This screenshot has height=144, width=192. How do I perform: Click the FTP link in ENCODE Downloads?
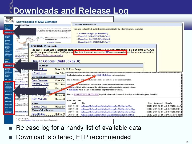pyautogui.click(x=108, y=53)
